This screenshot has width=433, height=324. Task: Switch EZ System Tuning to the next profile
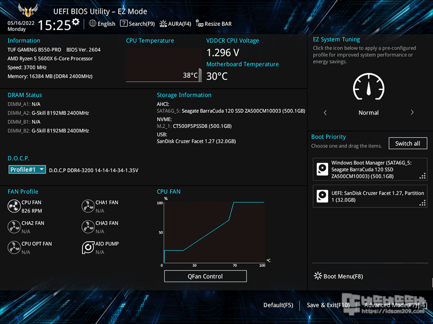(412, 112)
